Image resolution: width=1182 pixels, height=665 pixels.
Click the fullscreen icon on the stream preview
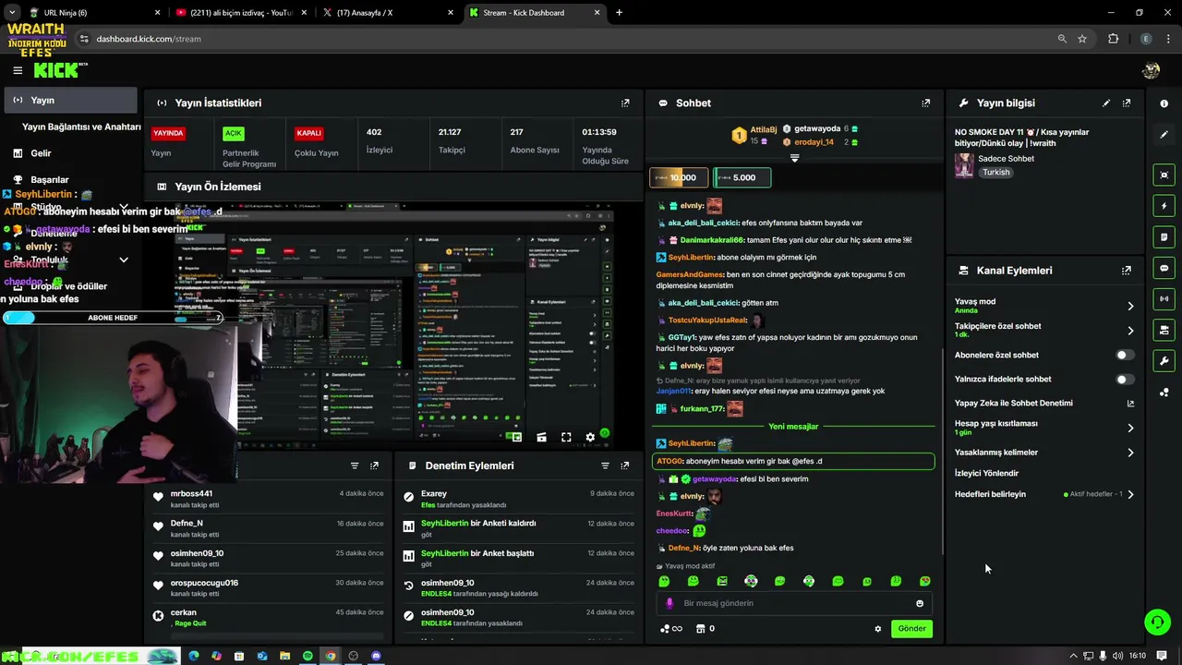566,438
